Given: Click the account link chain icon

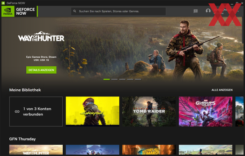Looking at the screenshot, I should [x=17, y=112].
